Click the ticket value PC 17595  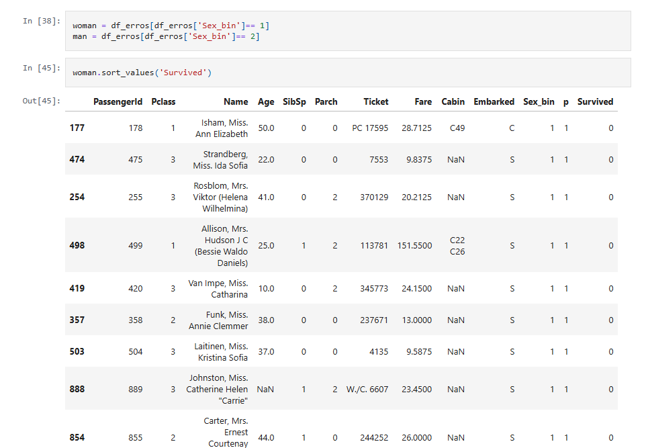pyautogui.click(x=370, y=128)
